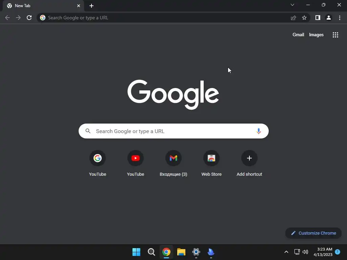Focus the Google search box on the page
The width and height of the screenshot is (347, 260).
click(173, 131)
